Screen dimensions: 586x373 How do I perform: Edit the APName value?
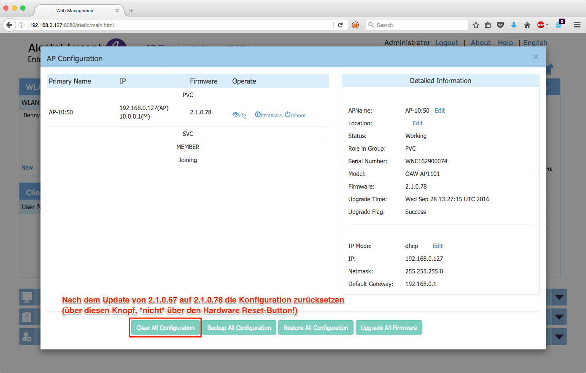click(440, 111)
